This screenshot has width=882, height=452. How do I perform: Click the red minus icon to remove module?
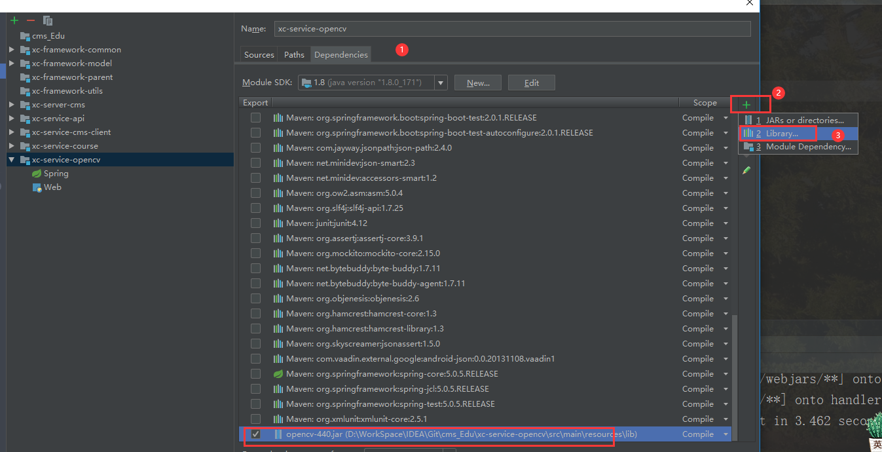pyautogui.click(x=30, y=20)
